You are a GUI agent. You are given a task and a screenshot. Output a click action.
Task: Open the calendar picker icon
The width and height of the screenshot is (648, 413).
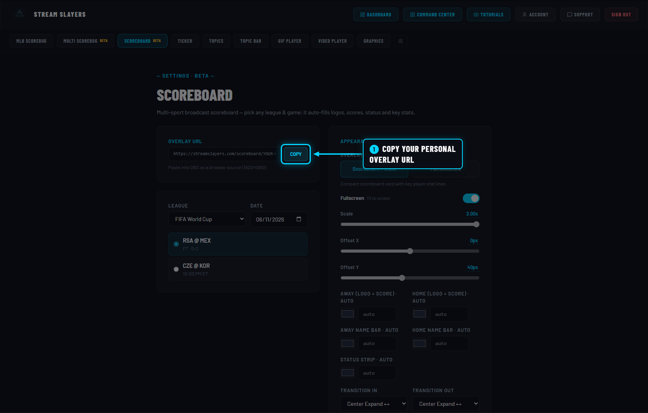point(299,219)
